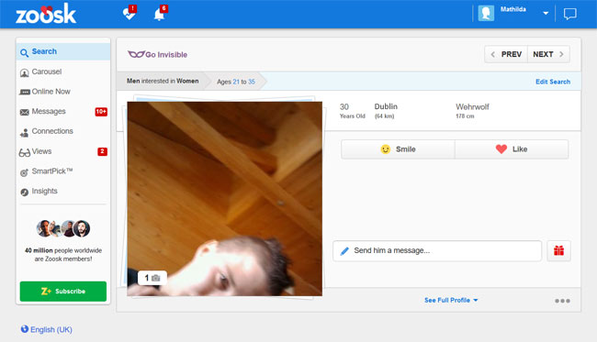Open the heart checkmark connections alert icon
The width and height of the screenshot is (597, 342).
pyautogui.click(x=130, y=14)
